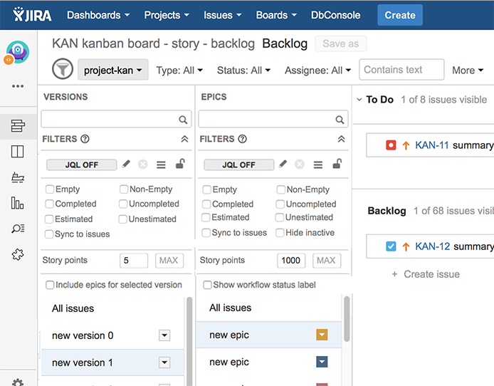Open the Reports chart icon in sidebar
Viewport: 494px width, 386px height.
(17, 202)
